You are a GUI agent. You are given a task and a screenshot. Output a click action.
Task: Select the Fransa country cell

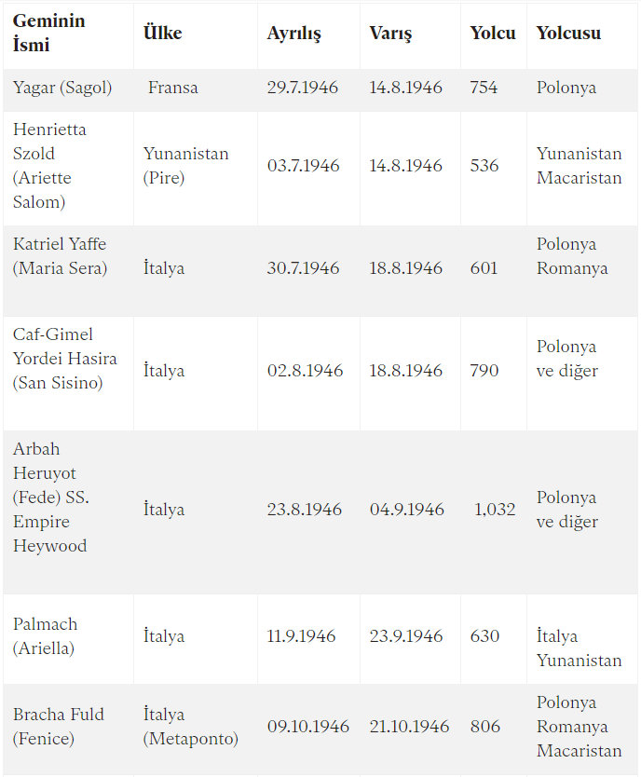tap(173, 88)
